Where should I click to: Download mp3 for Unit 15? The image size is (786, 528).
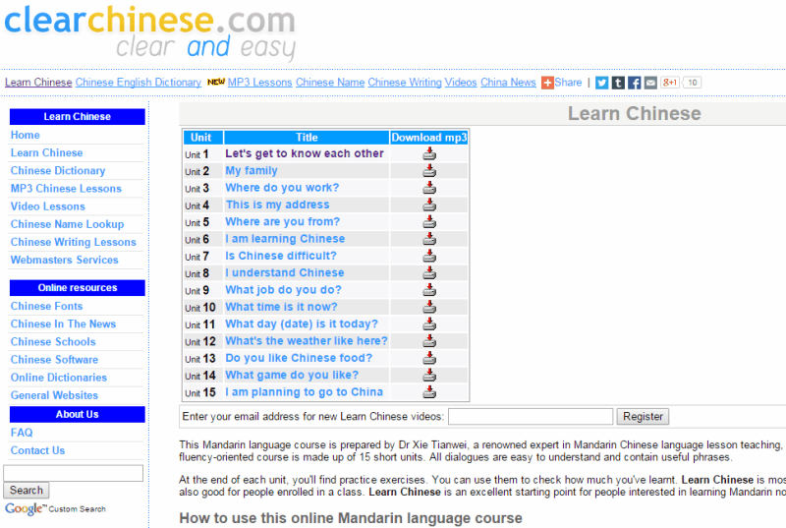coord(429,392)
